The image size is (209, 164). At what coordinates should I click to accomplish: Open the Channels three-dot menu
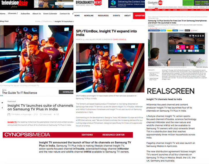point(18,13)
